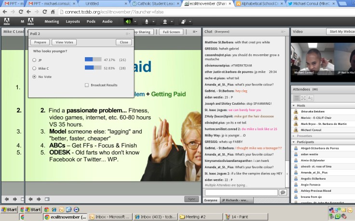Send chat message with speech bubble icon
The height and width of the screenshot is (221, 355).
[x=283, y=192]
